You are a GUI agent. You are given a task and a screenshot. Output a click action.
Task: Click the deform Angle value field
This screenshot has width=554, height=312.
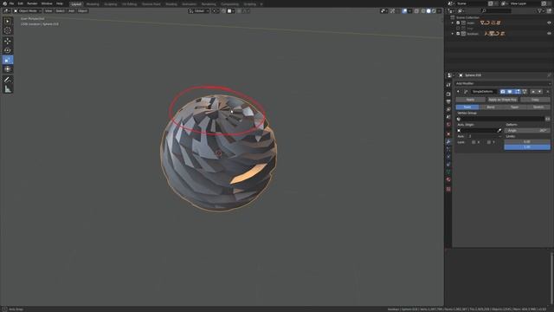click(x=527, y=131)
